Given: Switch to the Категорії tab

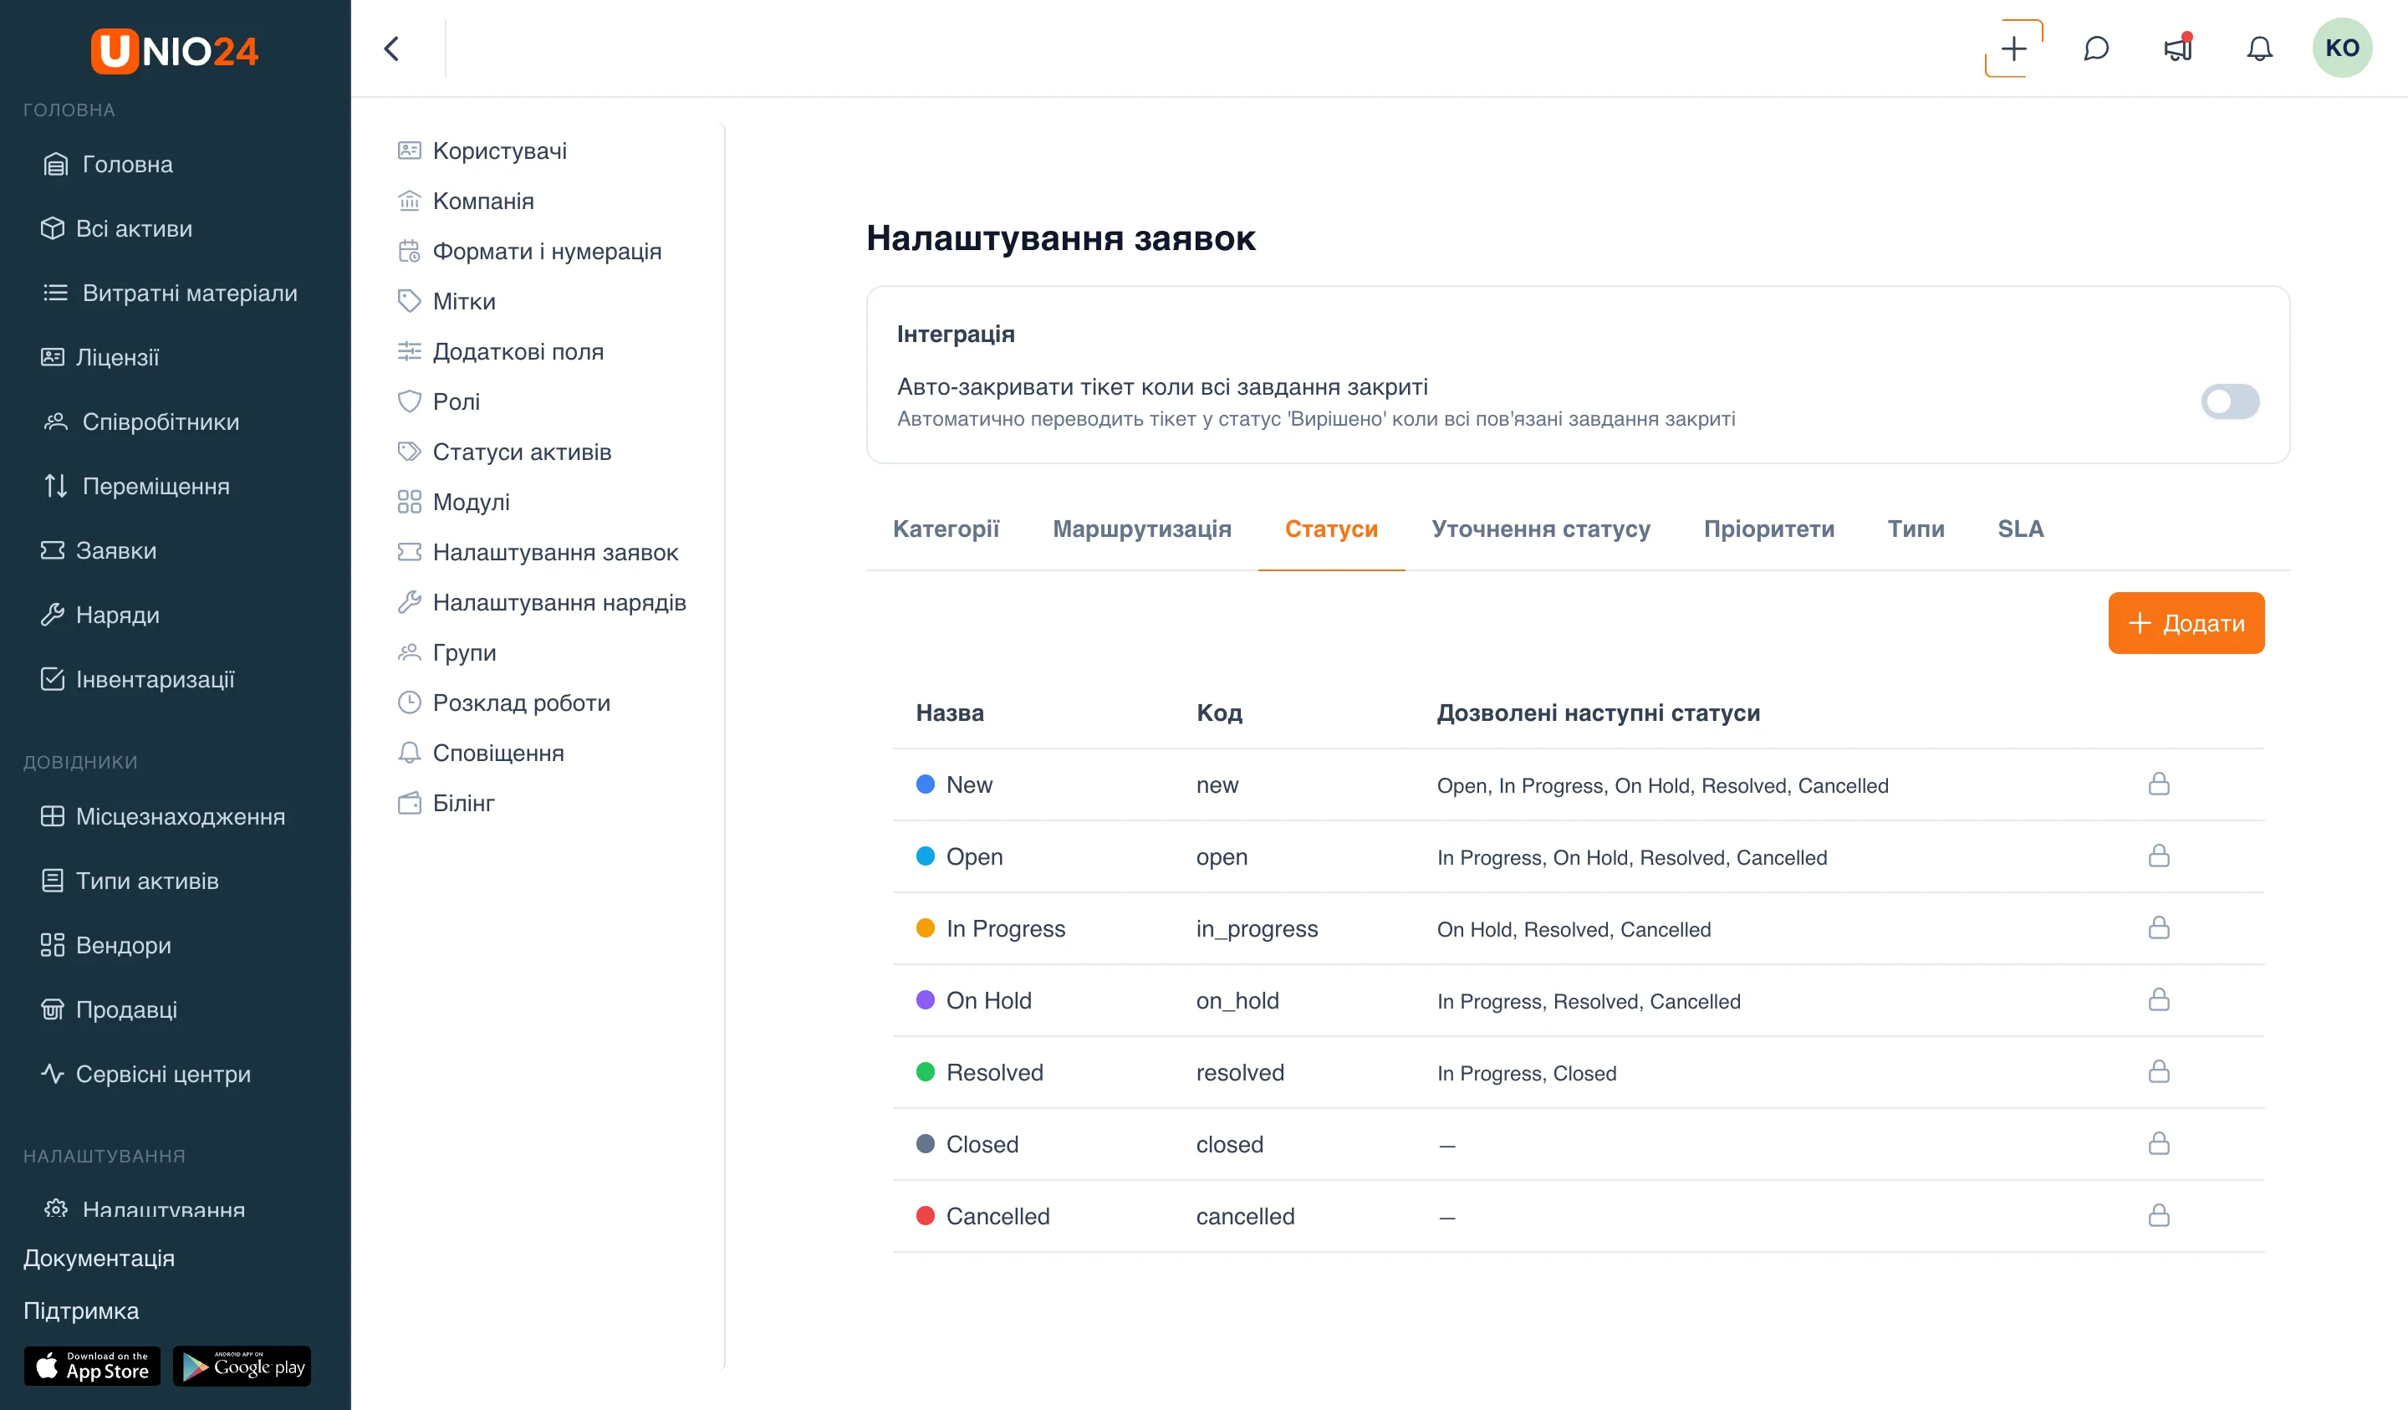Looking at the screenshot, I should tap(946, 529).
